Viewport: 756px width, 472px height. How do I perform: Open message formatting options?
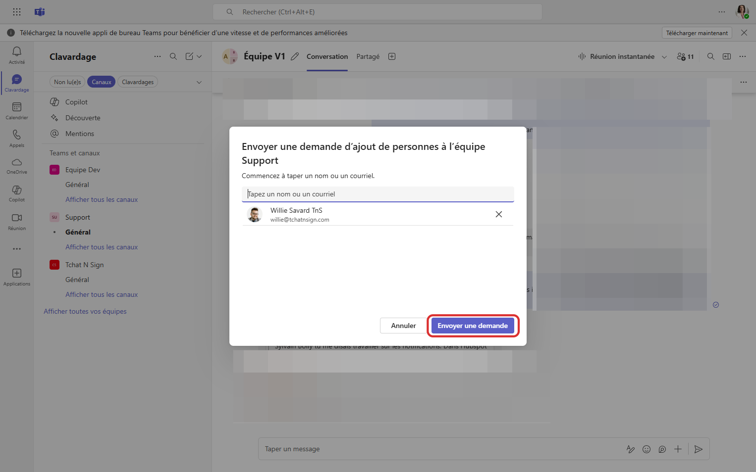[631, 449]
